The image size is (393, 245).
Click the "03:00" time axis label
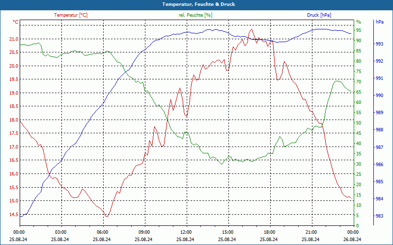[x=60, y=232]
